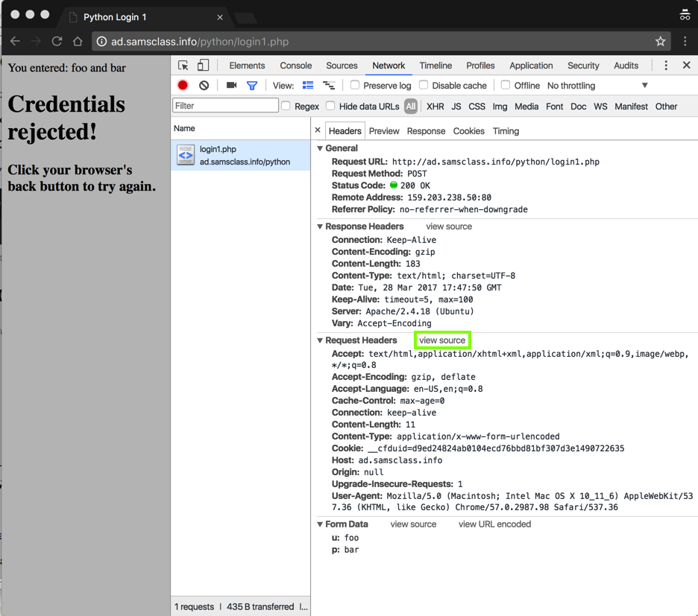Open the Audits panel
This screenshot has width=698, height=616.
[x=626, y=66]
